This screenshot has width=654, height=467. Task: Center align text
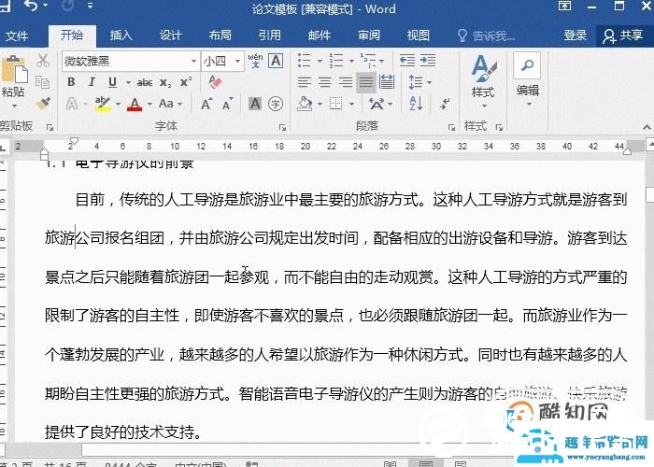[x=325, y=82]
